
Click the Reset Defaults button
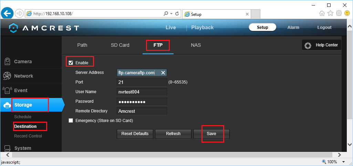pos(135,134)
